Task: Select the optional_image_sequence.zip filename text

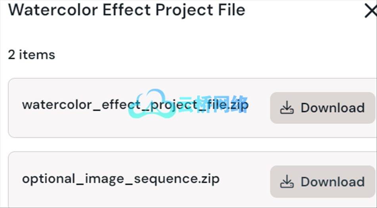Action: (121, 179)
